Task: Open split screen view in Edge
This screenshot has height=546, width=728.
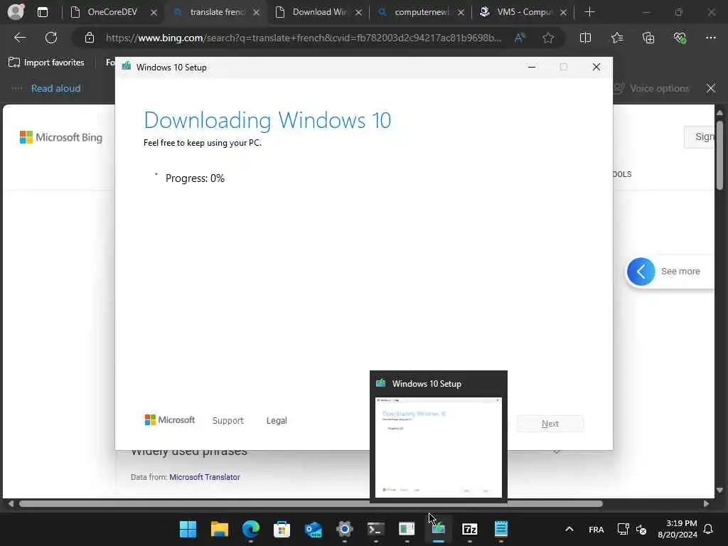Action: click(586, 38)
